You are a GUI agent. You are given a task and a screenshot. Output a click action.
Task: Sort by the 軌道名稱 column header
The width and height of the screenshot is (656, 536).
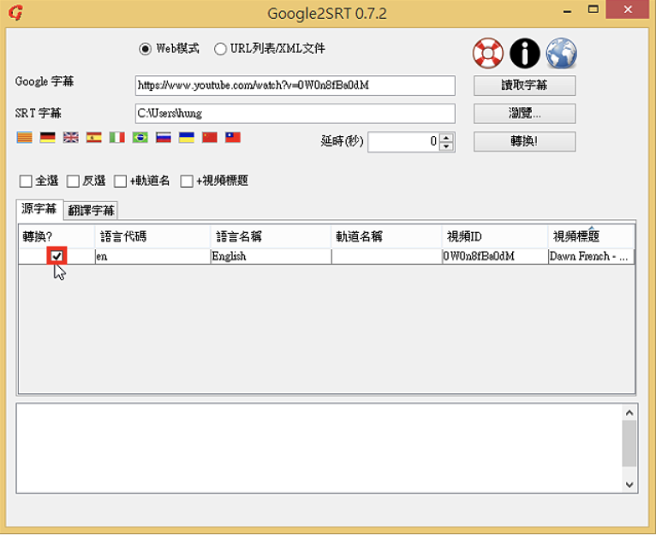tap(386, 236)
